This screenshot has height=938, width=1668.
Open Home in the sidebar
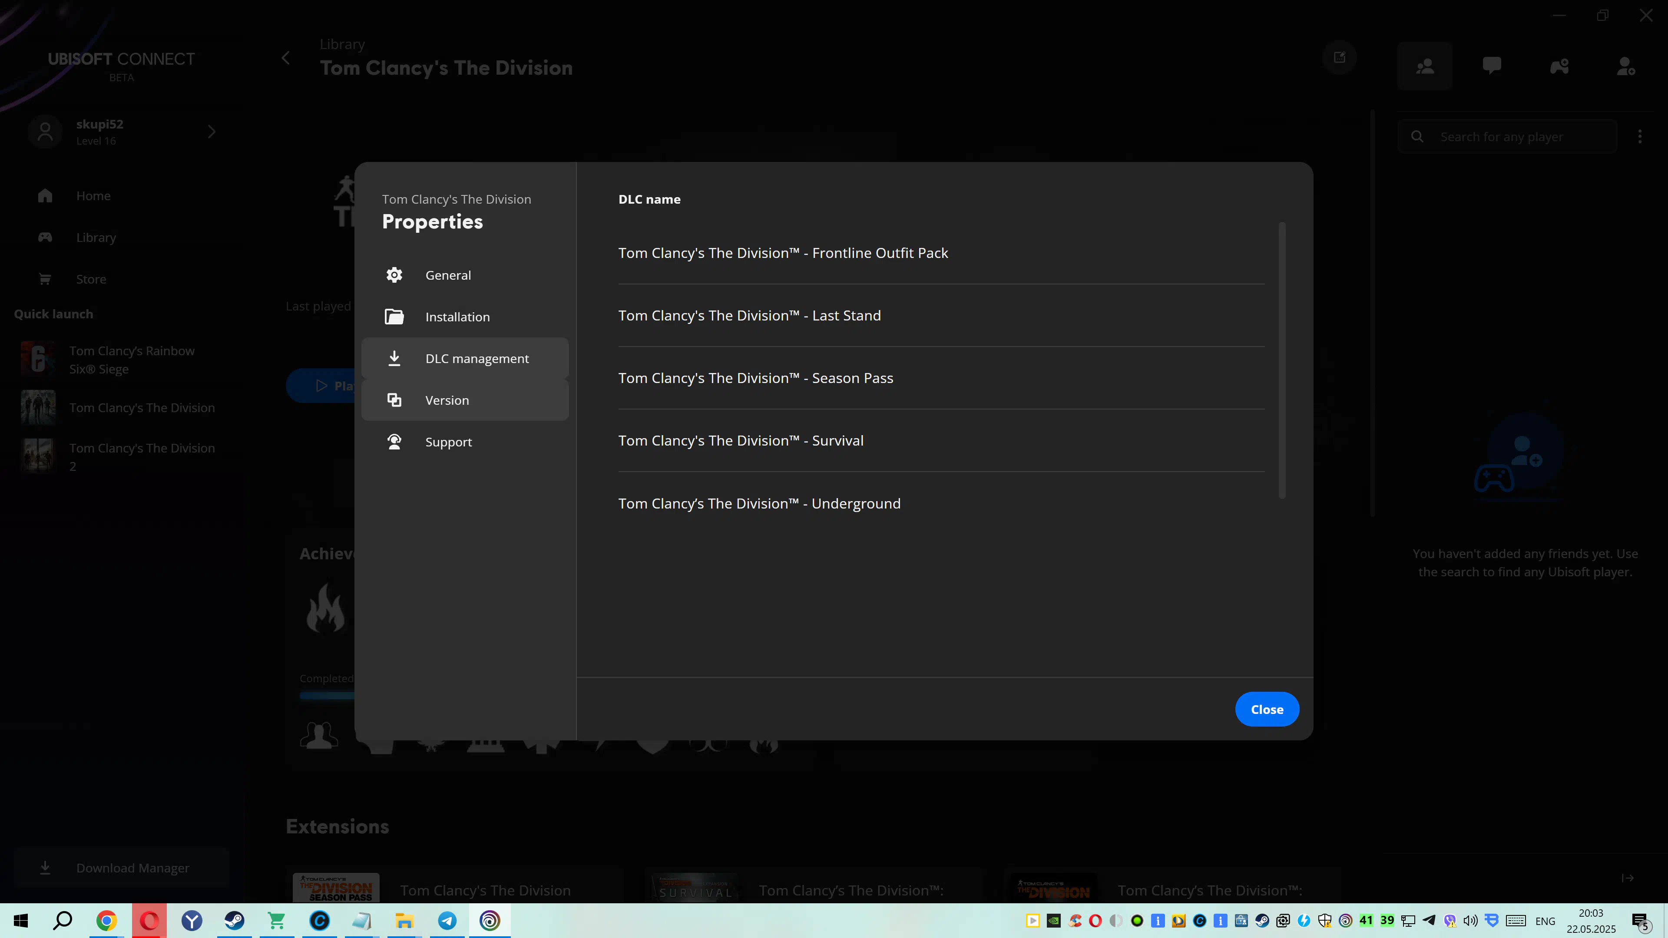tap(93, 195)
